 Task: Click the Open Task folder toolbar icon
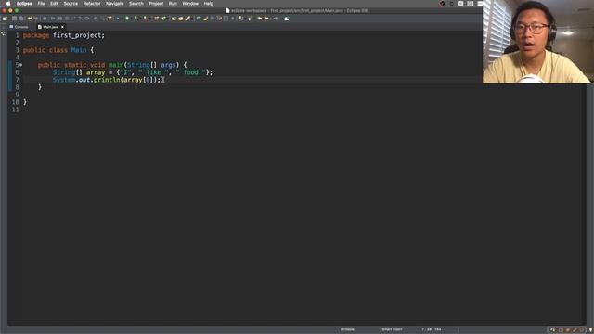click(181, 19)
